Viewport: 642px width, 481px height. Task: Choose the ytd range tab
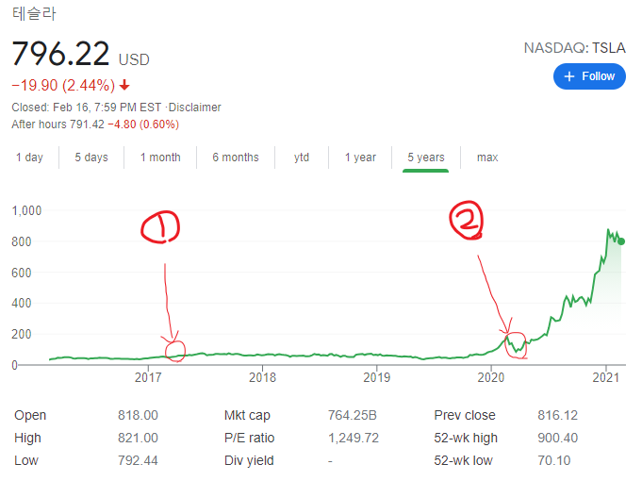pyautogui.click(x=302, y=158)
